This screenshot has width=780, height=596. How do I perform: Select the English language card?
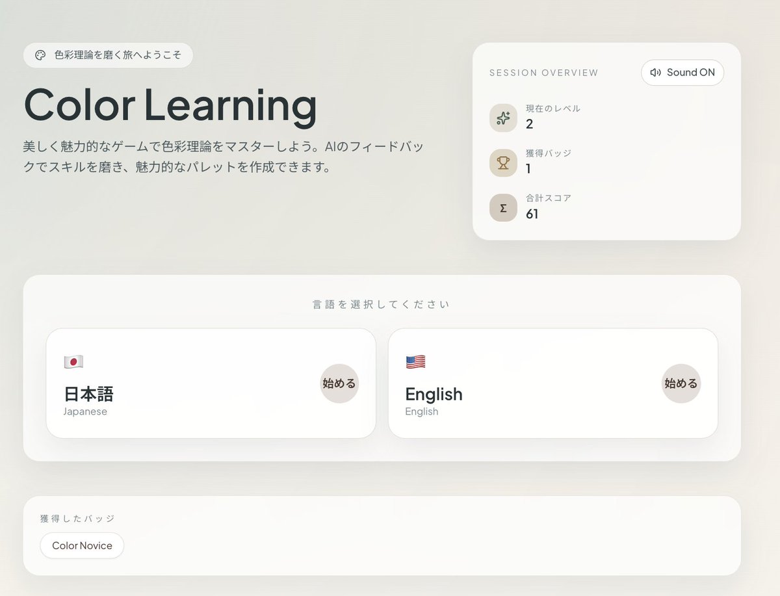552,383
